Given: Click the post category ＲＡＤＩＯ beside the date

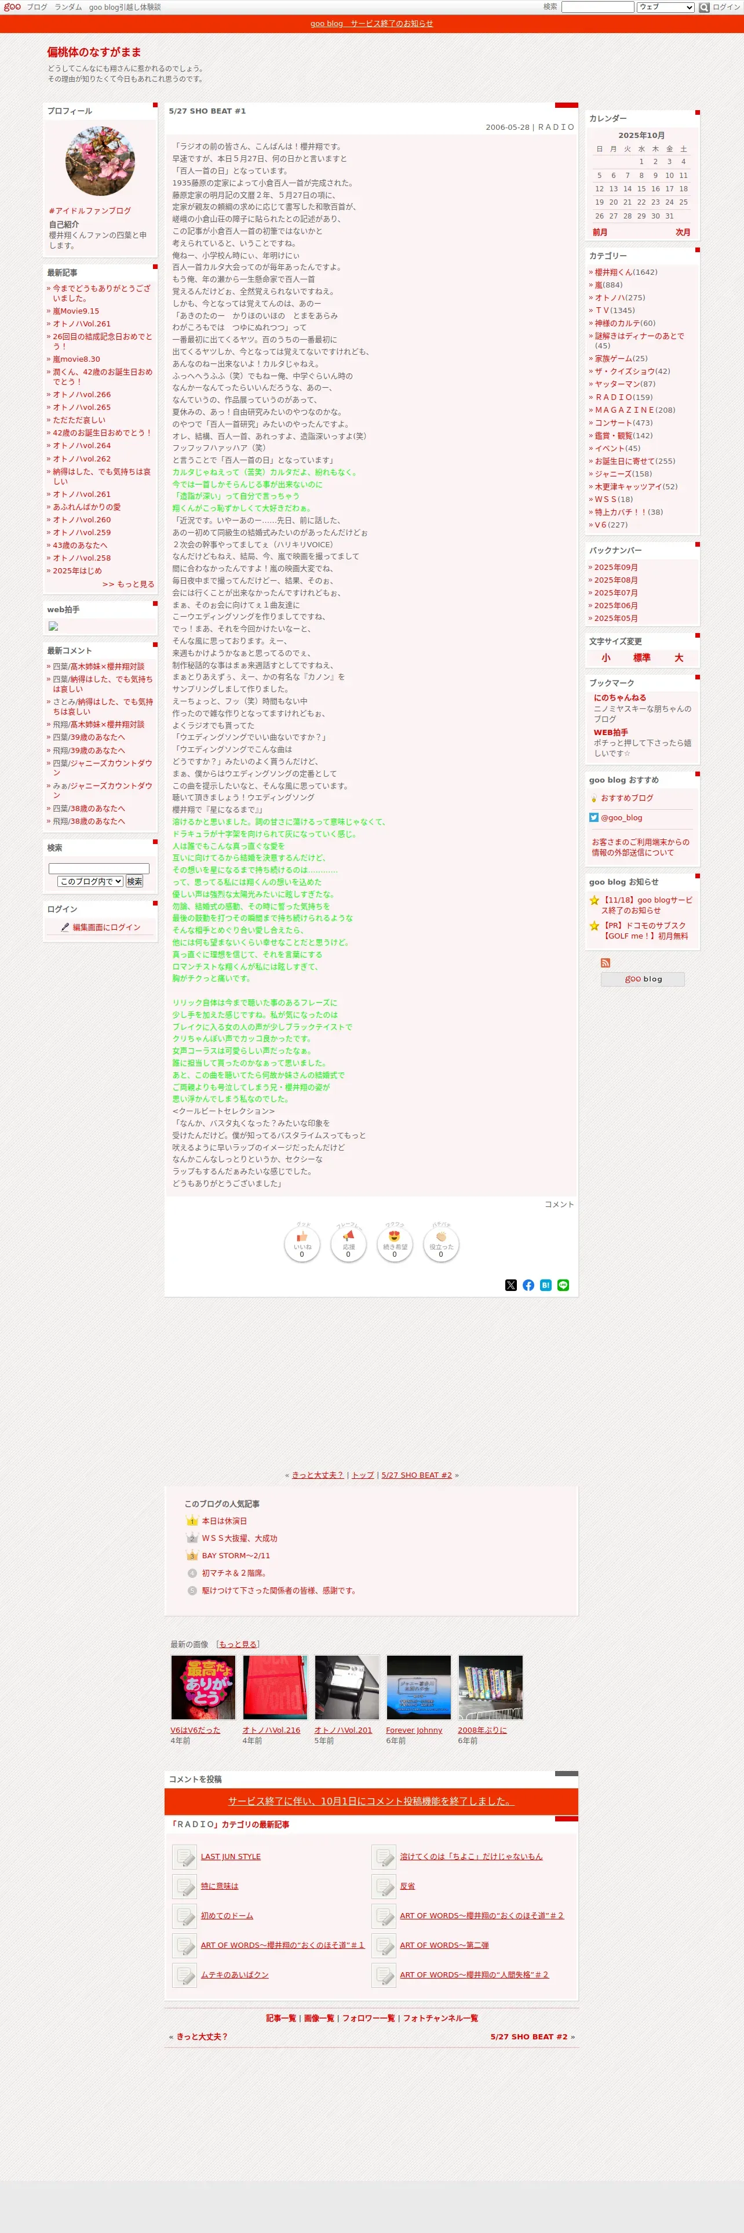Looking at the screenshot, I should pos(556,126).
